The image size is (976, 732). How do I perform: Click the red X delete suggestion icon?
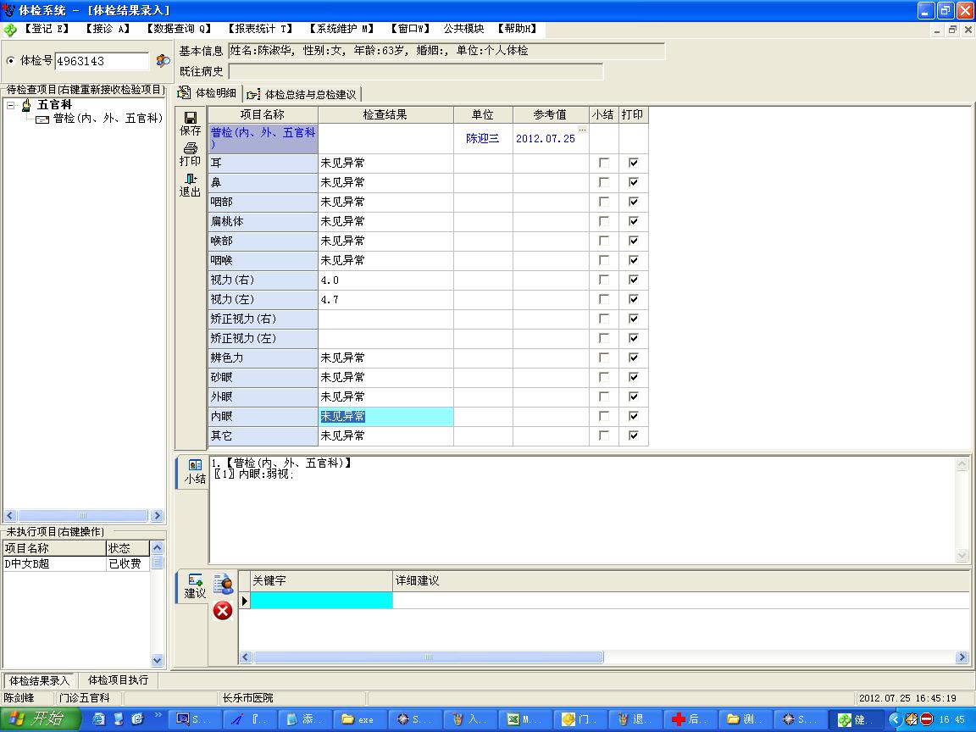[223, 611]
